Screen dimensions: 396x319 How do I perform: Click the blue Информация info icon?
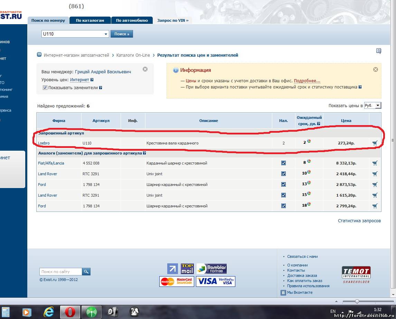tap(176, 70)
